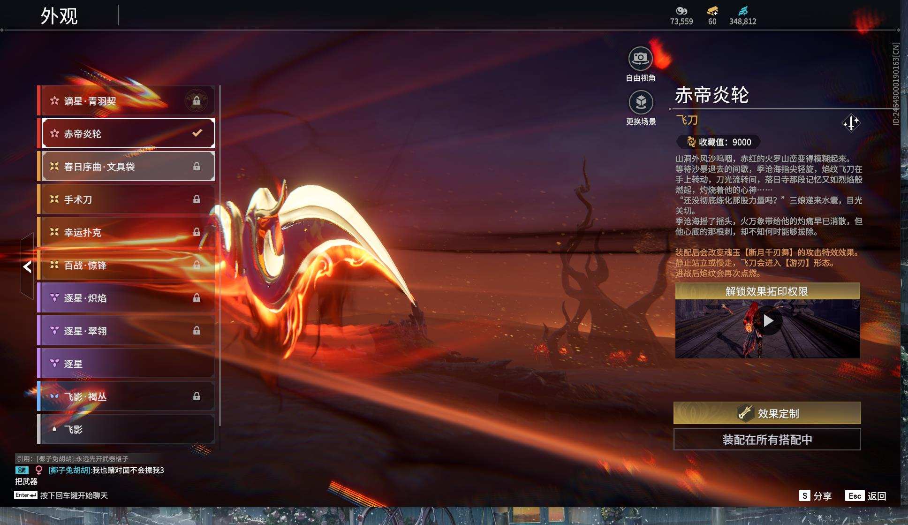Select 百战·惊锋 skin row
The width and height of the screenshot is (908, 525).
tap(126, 265)
